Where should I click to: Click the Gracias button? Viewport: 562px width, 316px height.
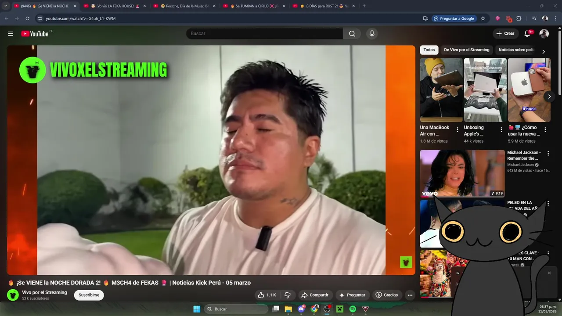[x=386, y=295]
